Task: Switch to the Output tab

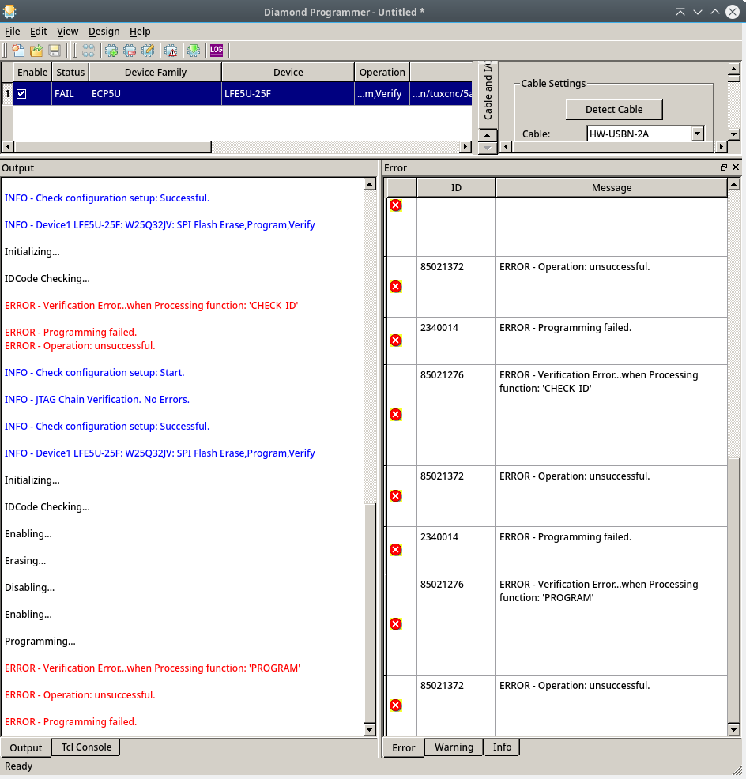Action: (26, 747)
